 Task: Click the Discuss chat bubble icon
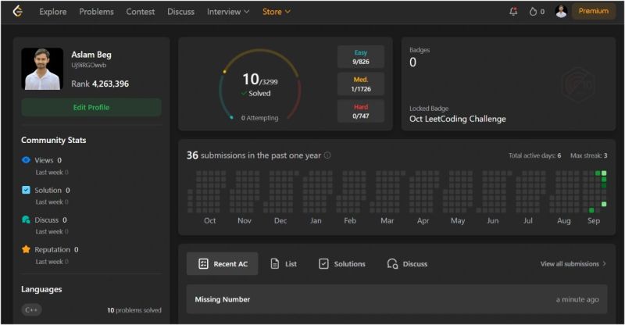click(x=26, y=220)
